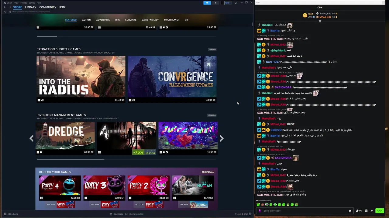The height and width of the screenshot is (218, 389).
Task: Select the MULTIPLAYER category tab
Action: point(172,20)
